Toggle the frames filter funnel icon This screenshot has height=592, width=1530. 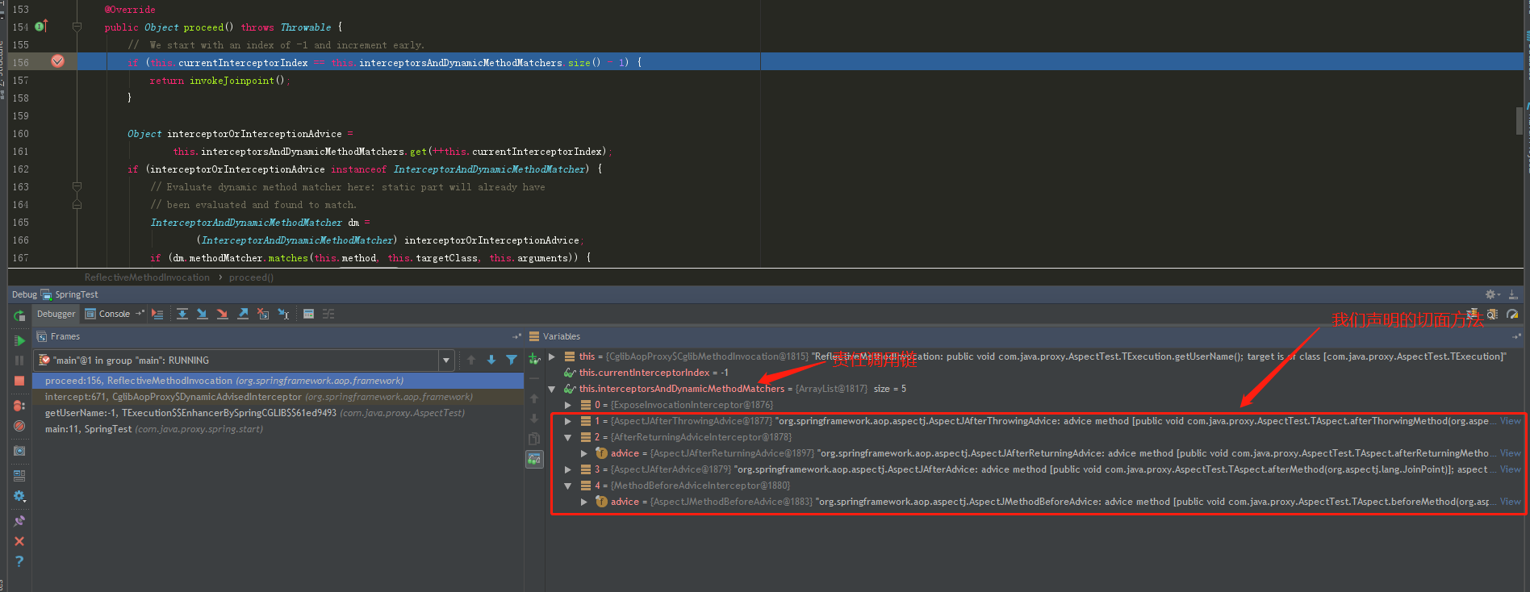[x=512, y=360]
